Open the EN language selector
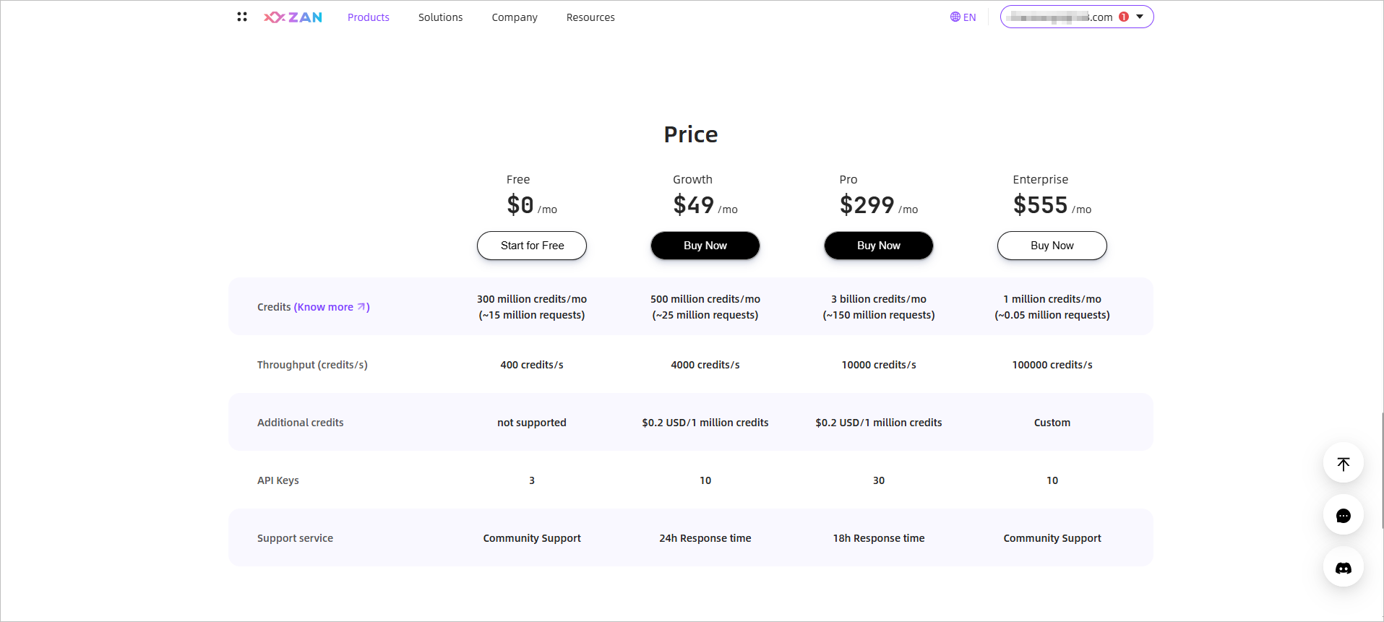This screenshot has width=1384, height=622. 963,17
